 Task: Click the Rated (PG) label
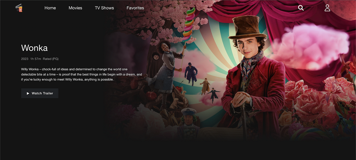click(51, 59)
